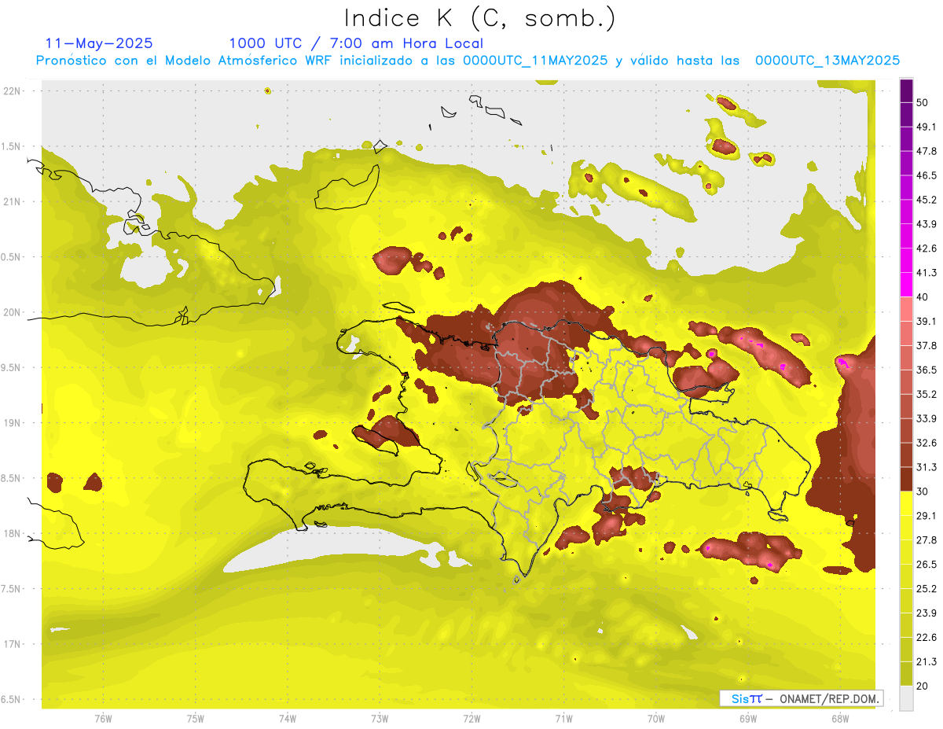Click the colorbar value "46.5"
943x729 pixels.
(x=926, y=175)
